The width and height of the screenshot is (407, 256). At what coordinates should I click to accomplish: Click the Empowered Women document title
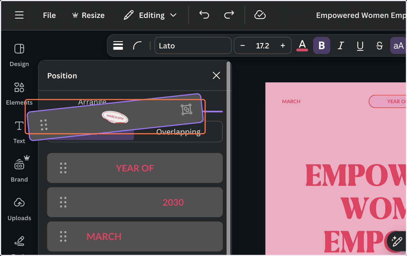click(x=361, y=15)
